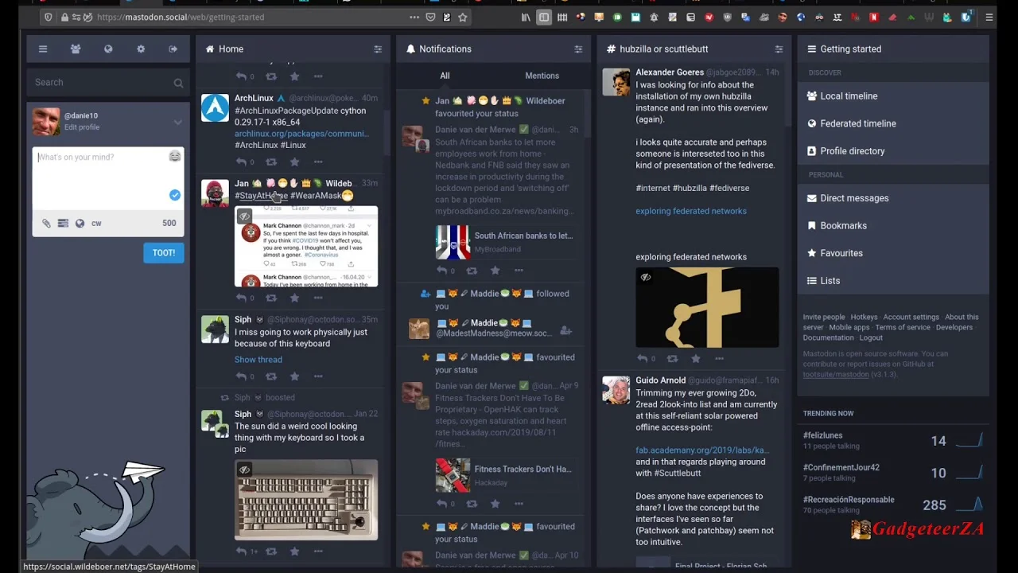Open the #felizlunes trending hashtag

point(822,436)
